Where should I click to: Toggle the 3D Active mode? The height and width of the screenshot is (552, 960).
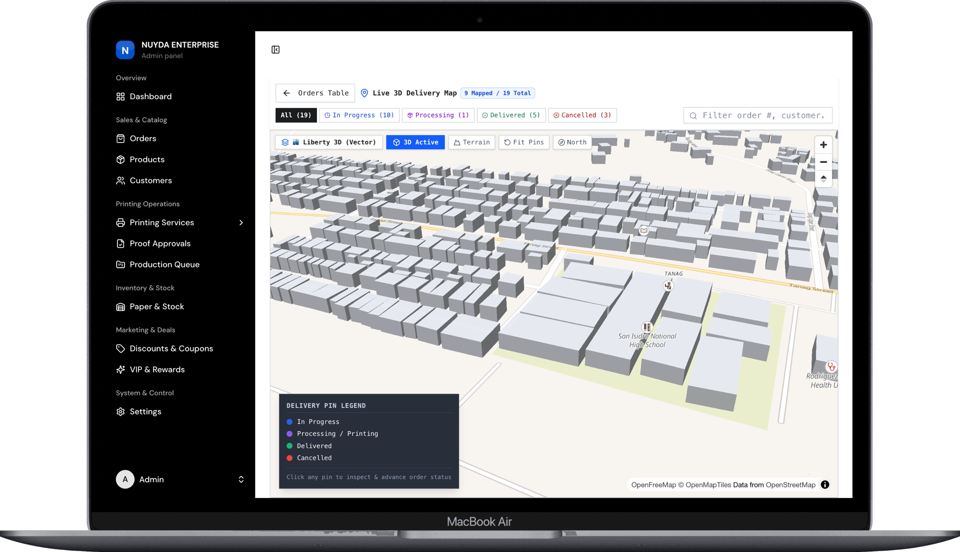(415, 142)
